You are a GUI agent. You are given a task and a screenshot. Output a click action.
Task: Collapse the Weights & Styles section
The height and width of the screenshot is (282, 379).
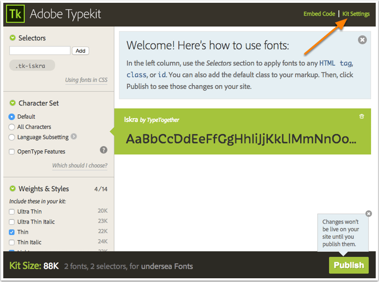[13, 189]
